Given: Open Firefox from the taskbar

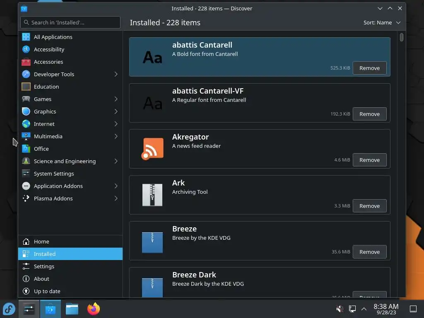Looking at the screenshot, I should pyautogui.click(x=94, y=309).
